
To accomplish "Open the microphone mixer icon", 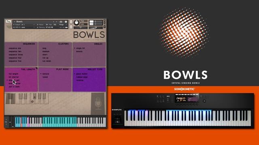I will (98, 103).
